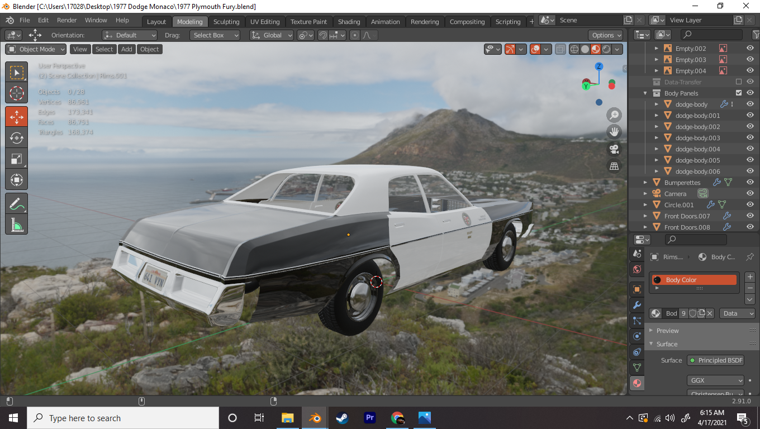Image resolution: width=760 pixels, height=429 pixels.
Task: Toggle the pin icon in Properties header
Action: (x=749, y=257)
